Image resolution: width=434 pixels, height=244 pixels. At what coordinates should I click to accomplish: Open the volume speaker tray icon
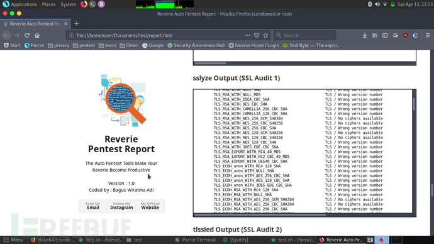pyautogui.click(x=377, y=4)
